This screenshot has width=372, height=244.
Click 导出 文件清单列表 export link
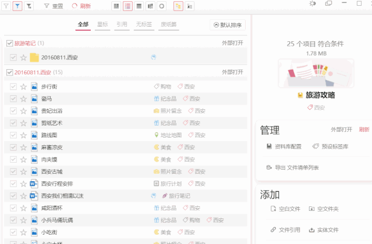tap(292, 168)
